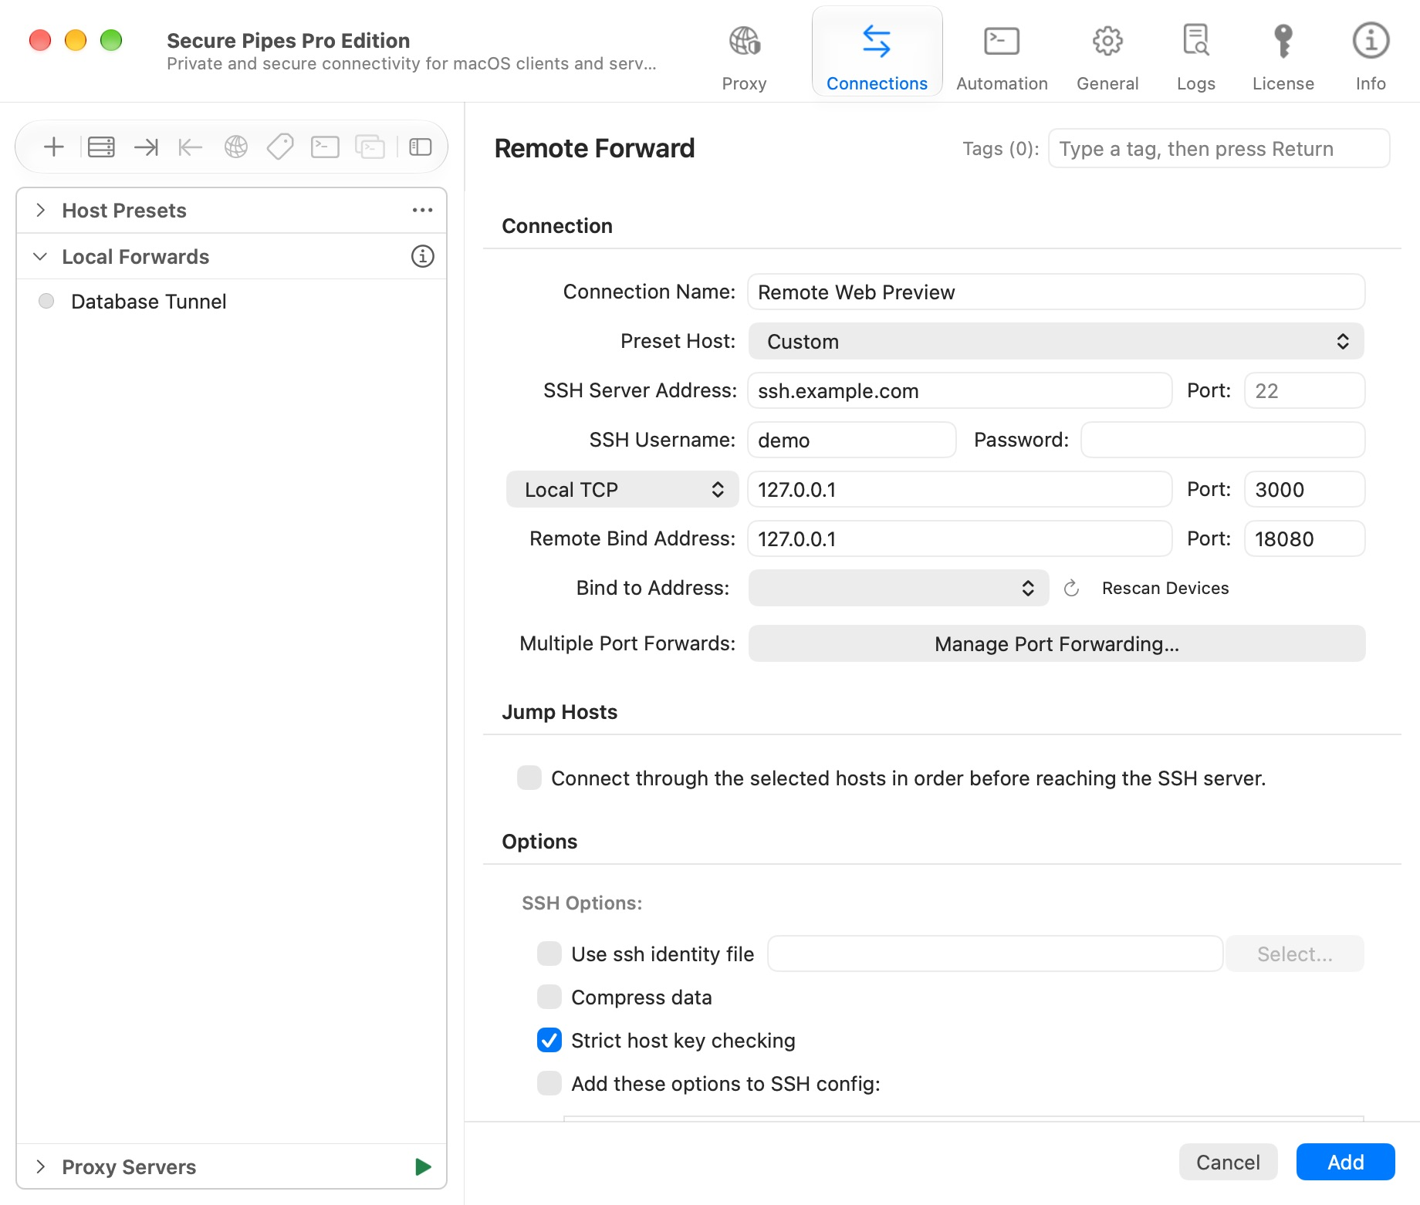Screen dimensions: 1420x1205
Task: Enable Compress data checkbox
Action: click(x=549, y=997)
